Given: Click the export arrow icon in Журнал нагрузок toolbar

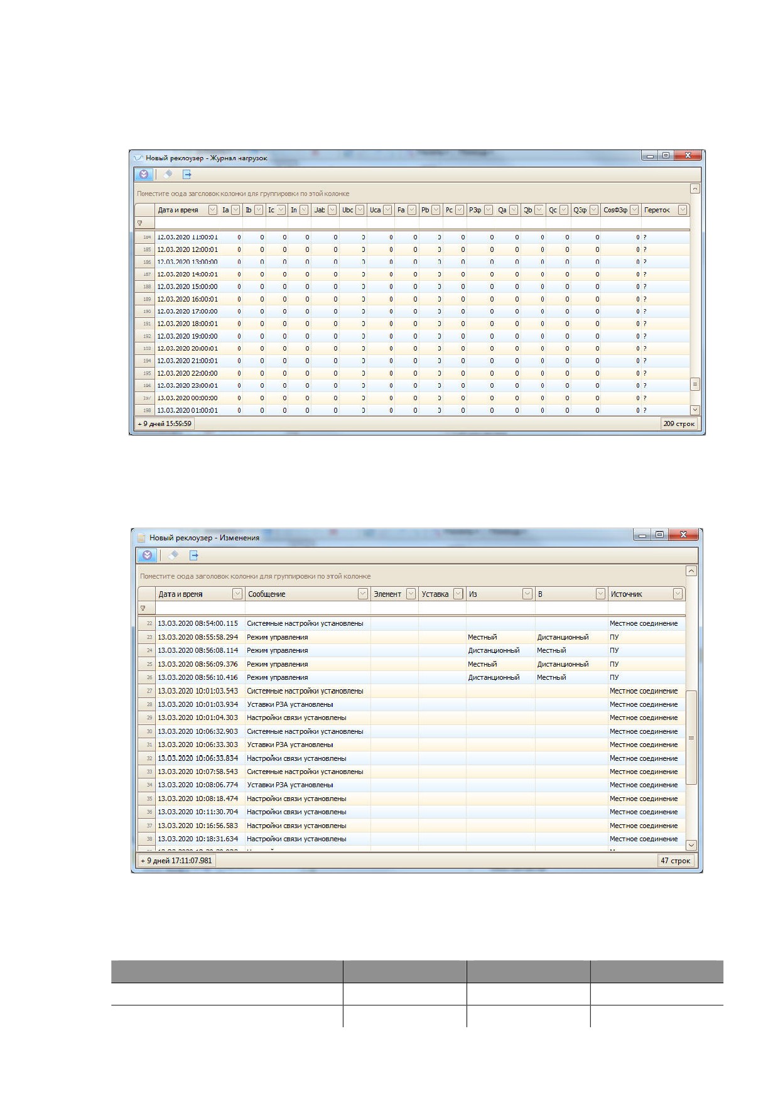Looking at the screenshot, I should point(186,175).
